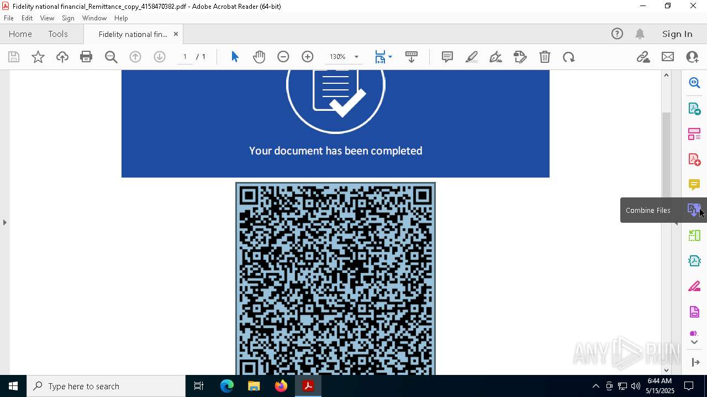Screen dimensions: 707x397
Task: Show more tools with the sidebar chevron
Action: pyautogui.click(x=694, y=342)
